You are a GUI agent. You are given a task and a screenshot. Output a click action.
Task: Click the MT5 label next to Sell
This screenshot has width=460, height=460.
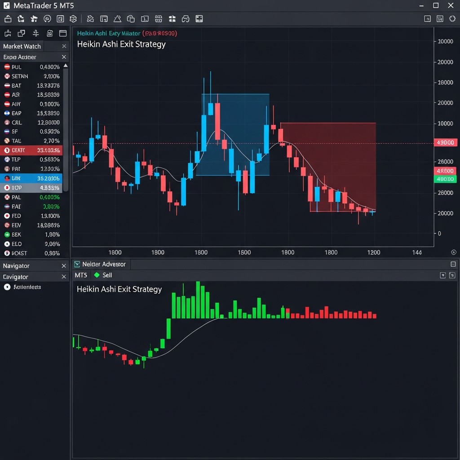tap(81, 275)
